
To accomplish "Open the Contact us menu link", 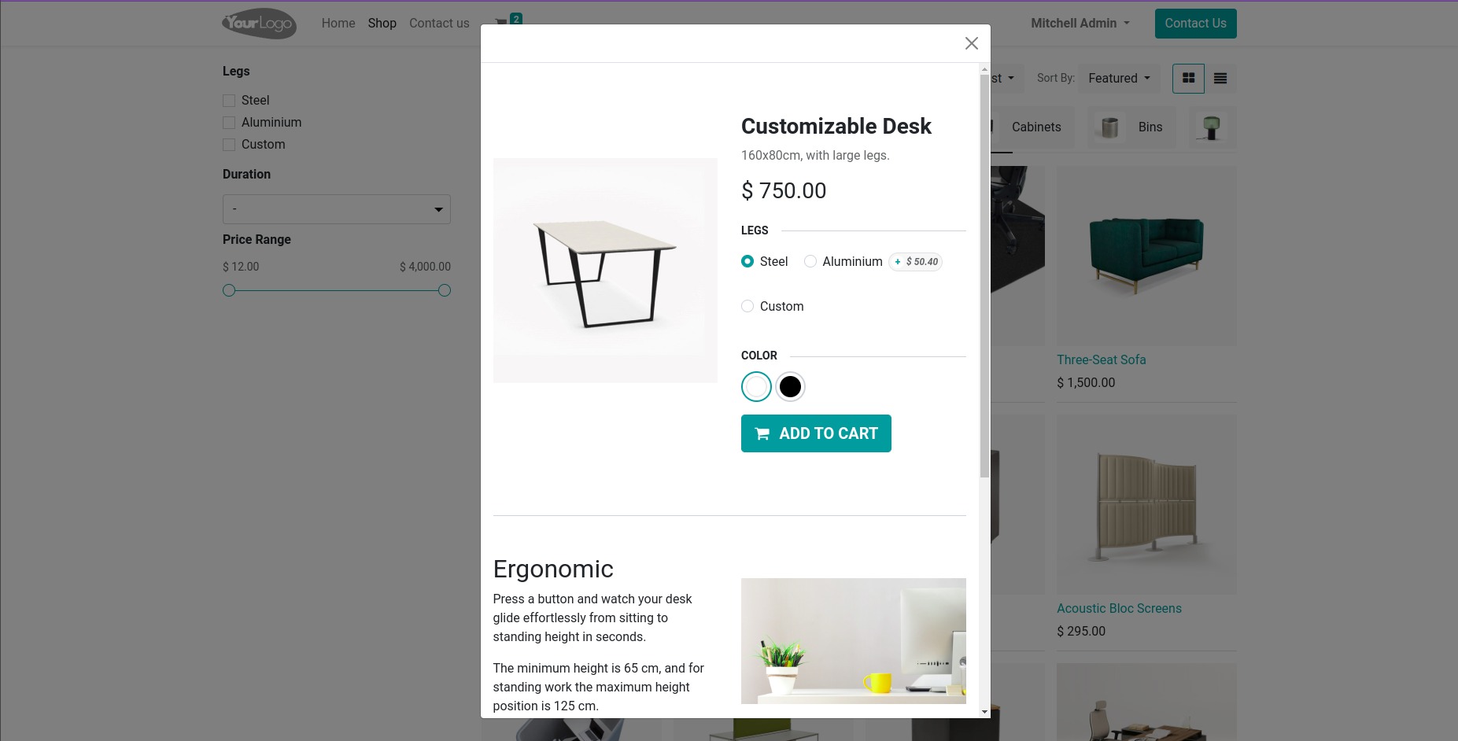I will [x=439, y=24].
